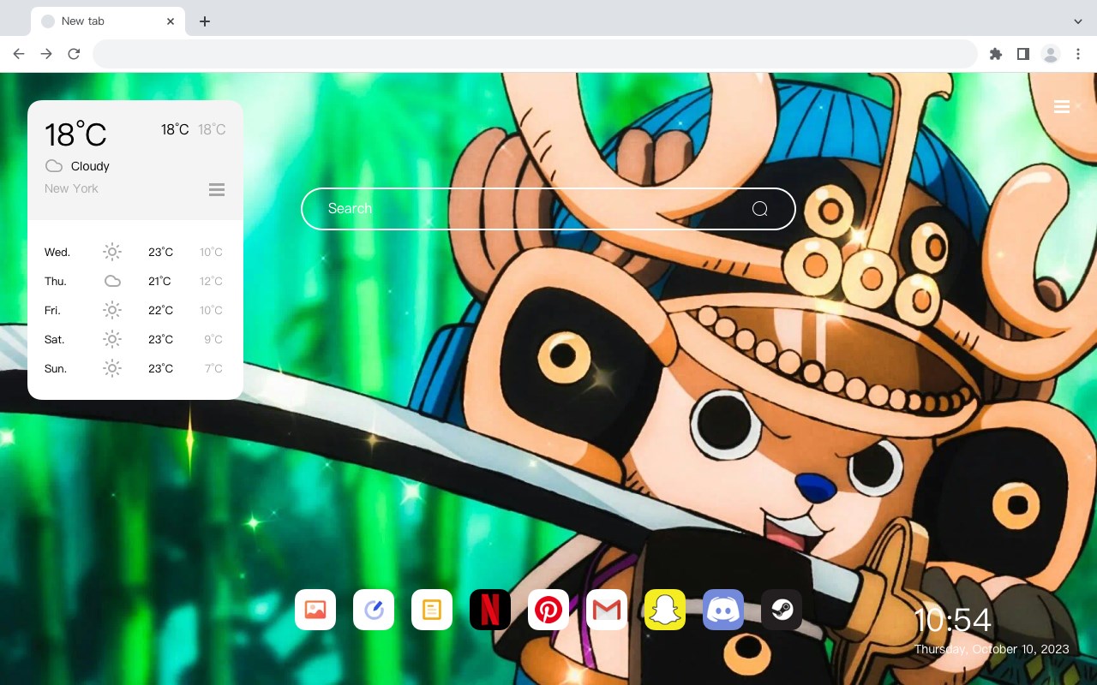1097x685 pixels.
Task: Open the Discord shortcut
Action: pyautogui.click(x=723, y=610)
